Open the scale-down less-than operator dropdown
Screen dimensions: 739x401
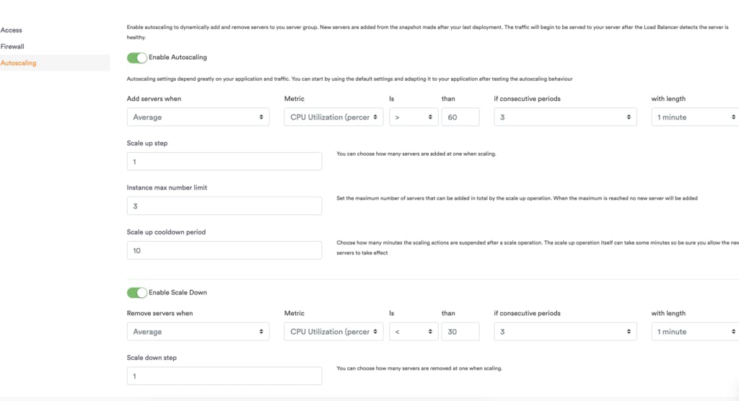point(414,332)
